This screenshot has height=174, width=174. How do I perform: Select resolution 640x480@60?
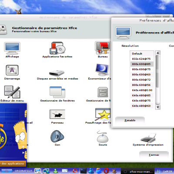142,106
